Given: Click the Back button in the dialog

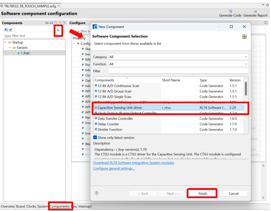Looking at the screenshot, I should tap(143, 194).
